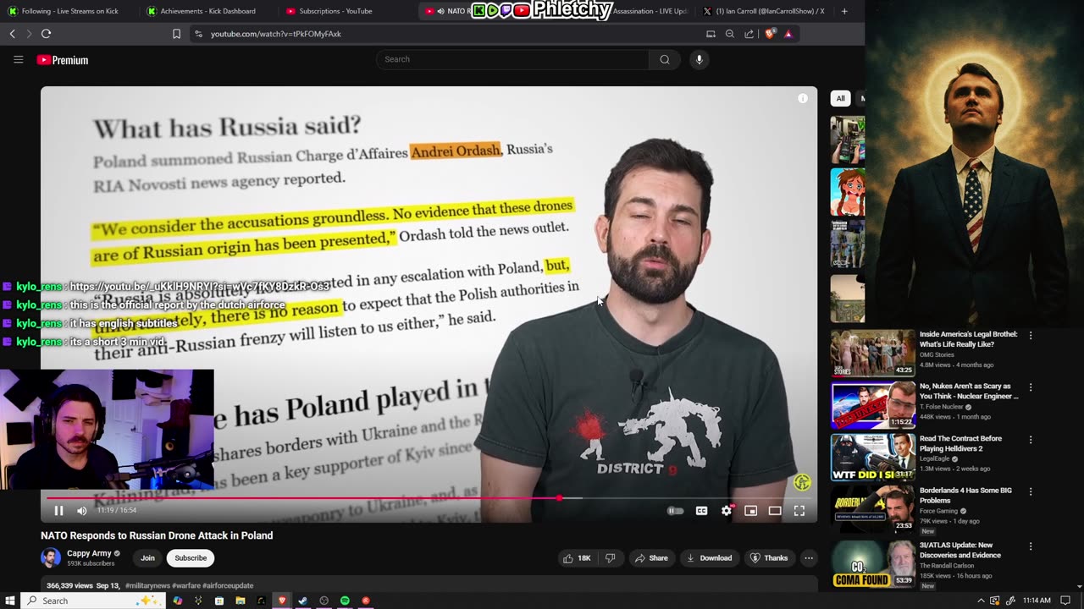Screen dimensions: 1084x609
Task: Like the video (18K)
Action: coord(577,558)
